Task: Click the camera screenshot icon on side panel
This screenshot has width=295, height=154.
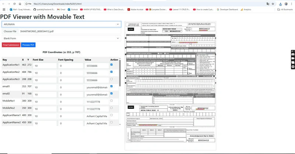Action: 293,54
